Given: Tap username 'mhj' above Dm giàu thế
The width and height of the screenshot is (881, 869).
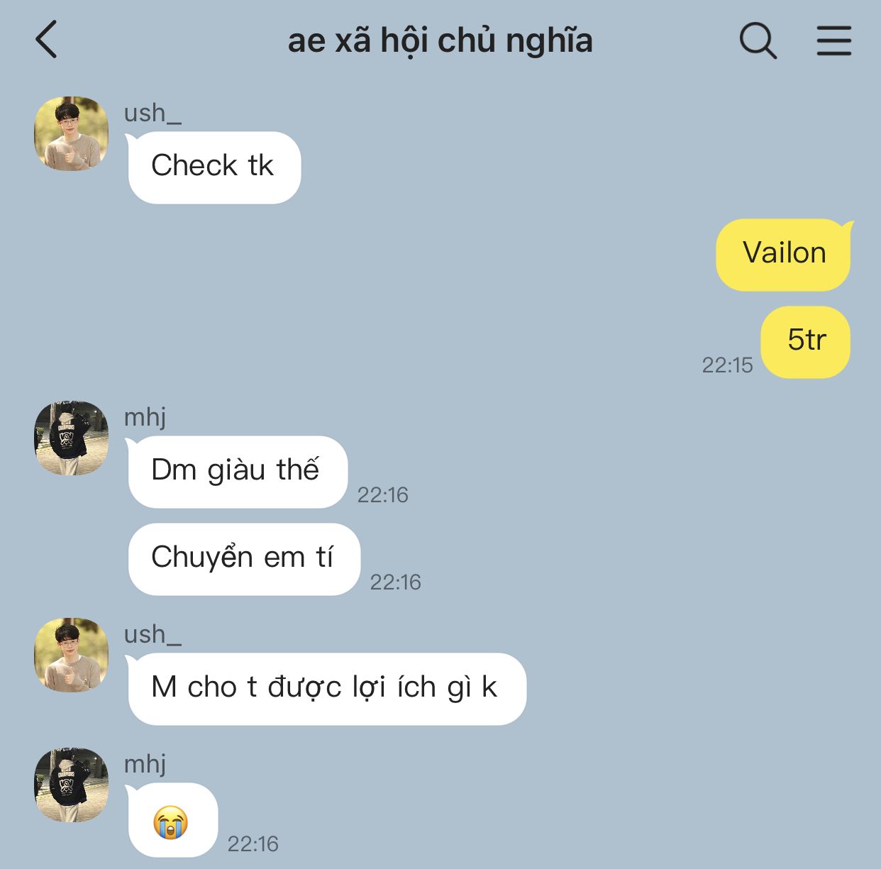Looking at the screenshot, I should 145,417.
